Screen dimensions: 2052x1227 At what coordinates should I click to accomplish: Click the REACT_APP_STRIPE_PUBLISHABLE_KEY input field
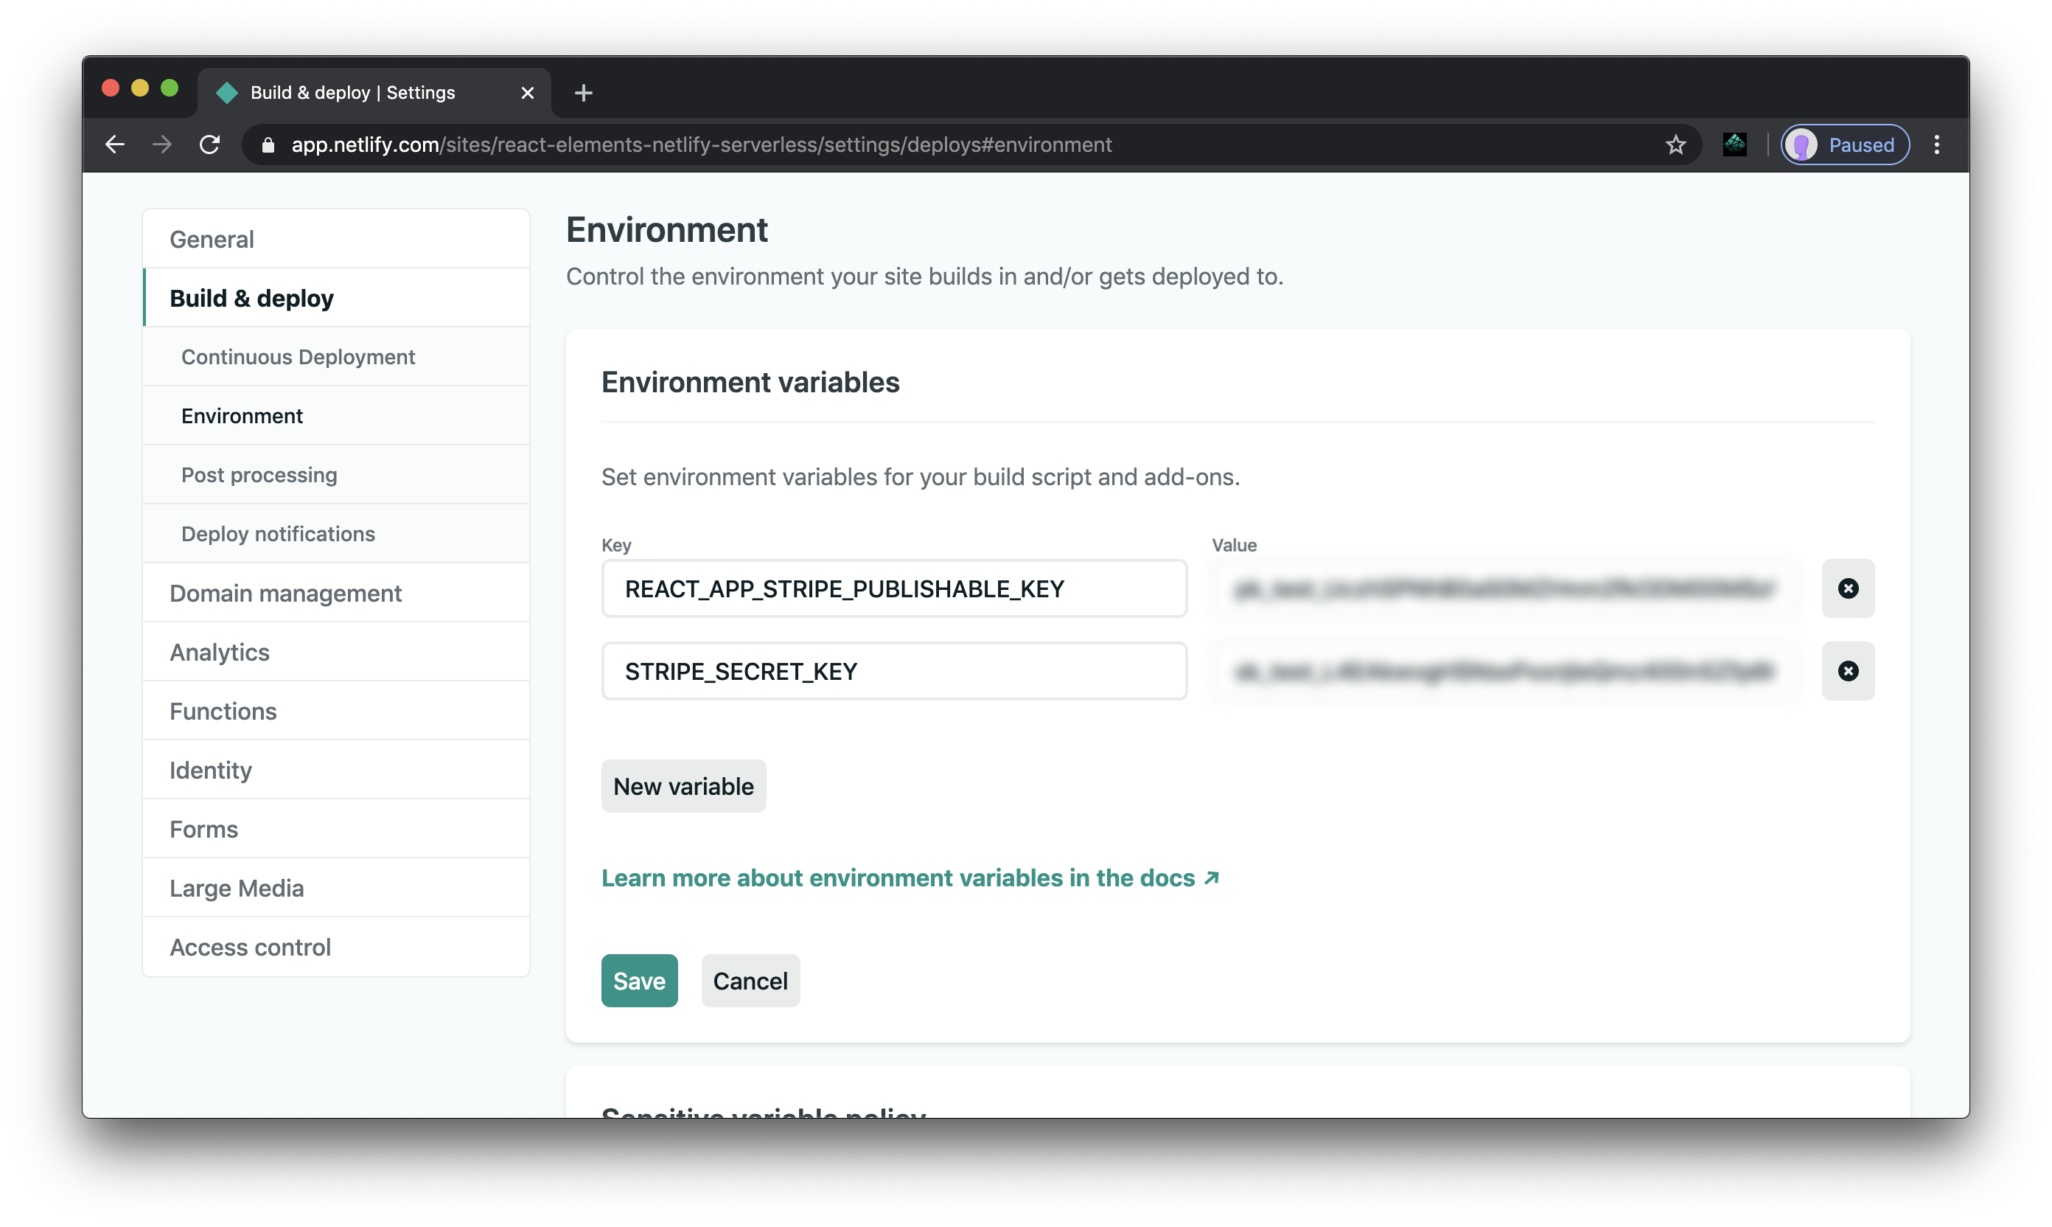click(x=895, y=588)
